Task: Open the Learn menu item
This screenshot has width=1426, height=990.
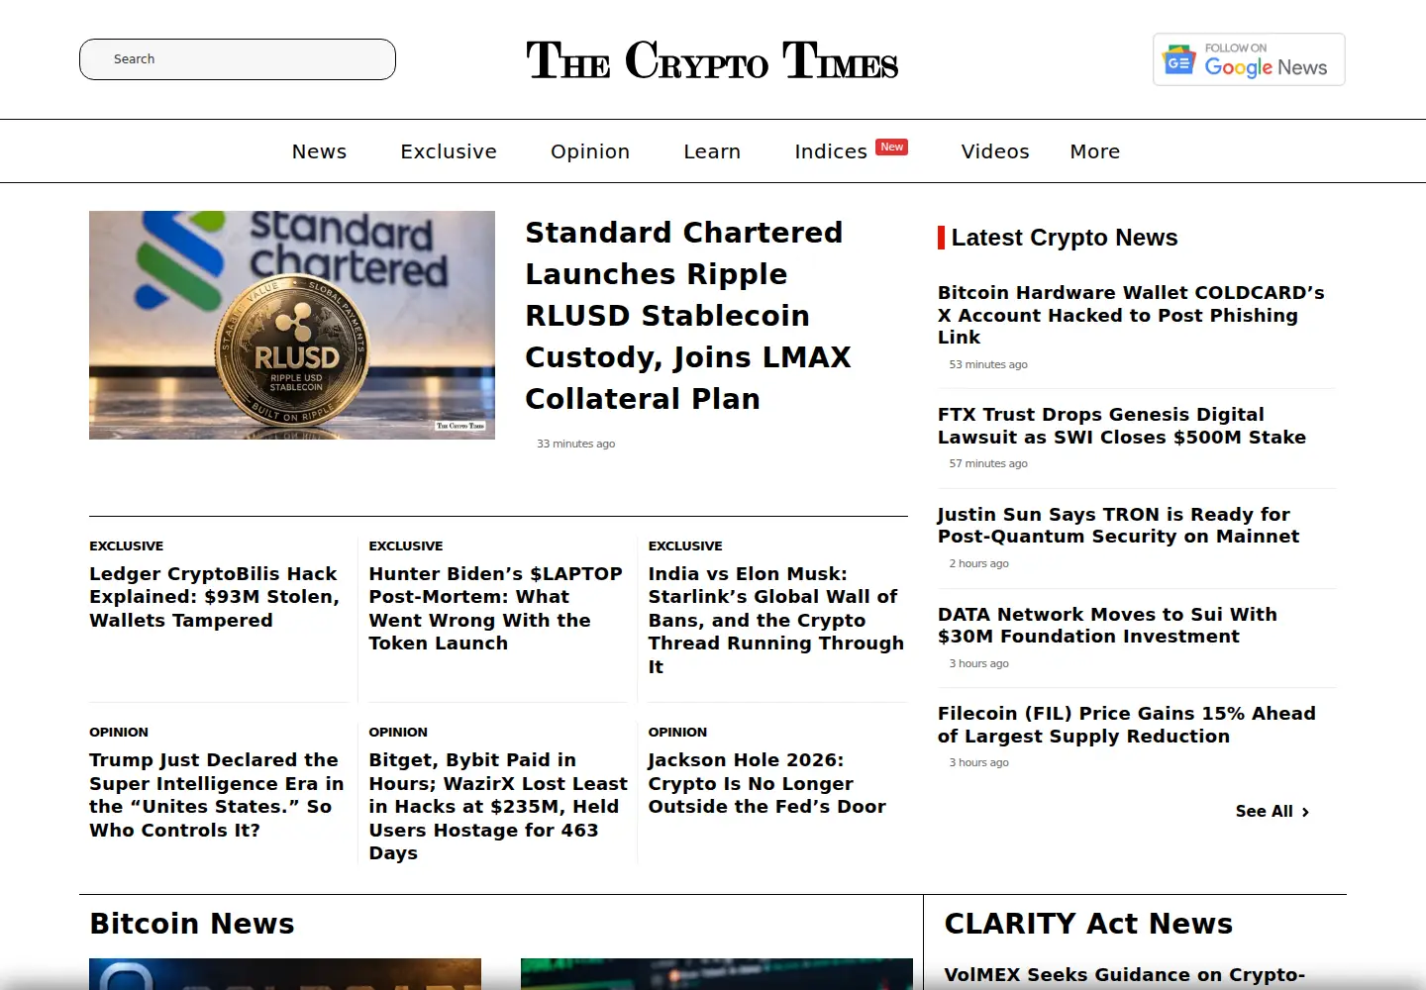Action: click(x=712, y=151)
